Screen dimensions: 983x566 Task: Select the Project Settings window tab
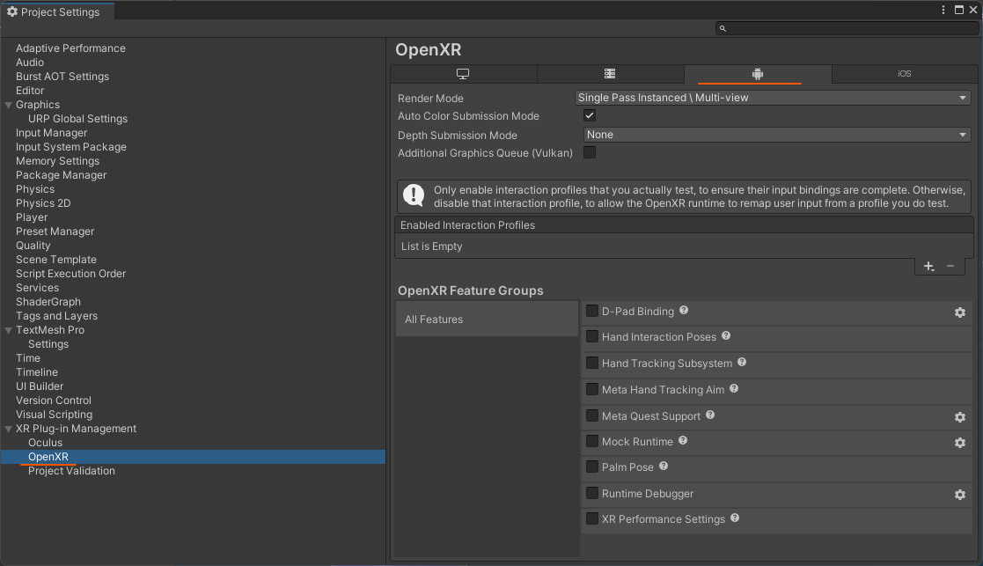[x=57, y=12]
